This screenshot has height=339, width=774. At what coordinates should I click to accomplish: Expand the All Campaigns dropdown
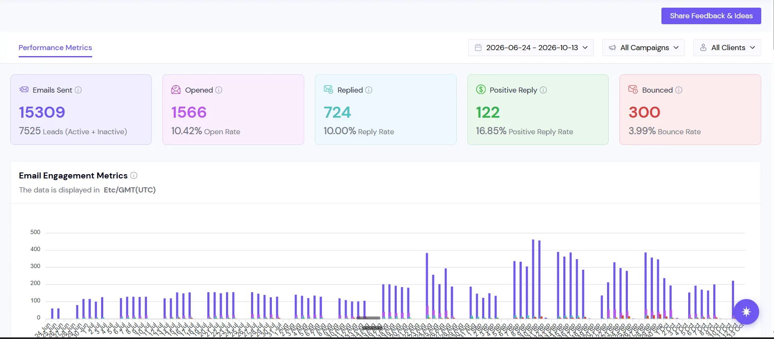tap(644, 48)
